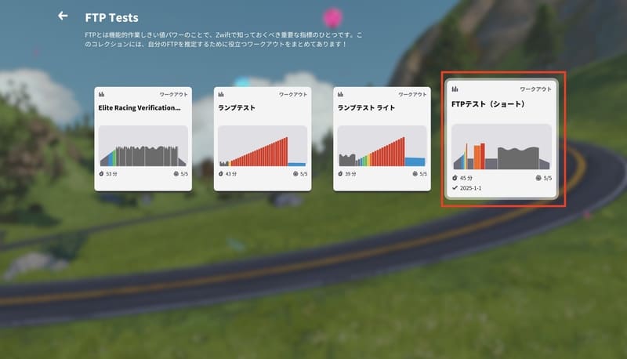Viewport: 627px width, 359px height.
Task: Click the difficulty rating icon on ランプテスト card
Action: point(295,174)
